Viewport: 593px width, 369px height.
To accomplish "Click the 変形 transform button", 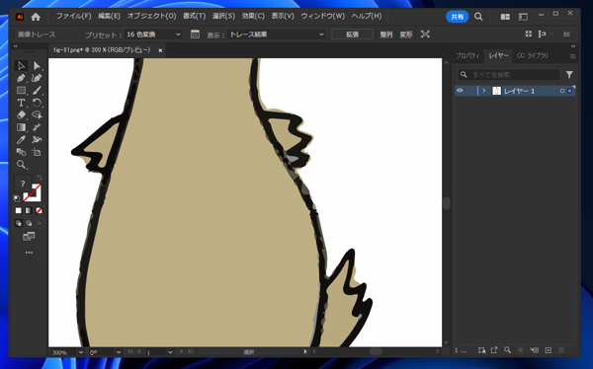I will 406,35.
